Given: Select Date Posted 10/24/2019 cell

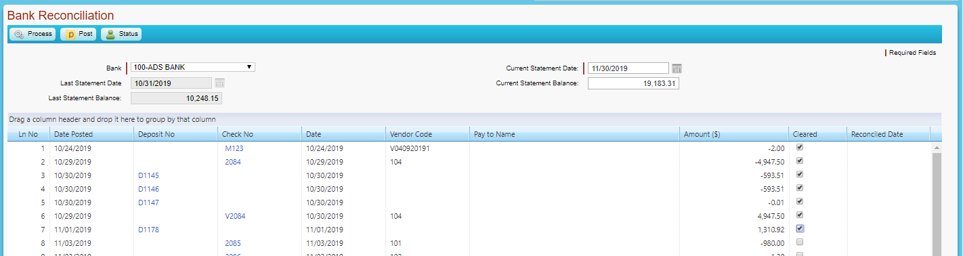Looking at the screenshot, I should pos(91,148).
